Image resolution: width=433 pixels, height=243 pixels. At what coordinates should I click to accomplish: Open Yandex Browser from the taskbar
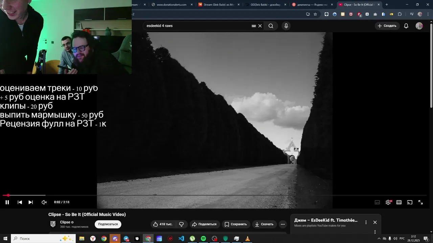tap(93, 239)
